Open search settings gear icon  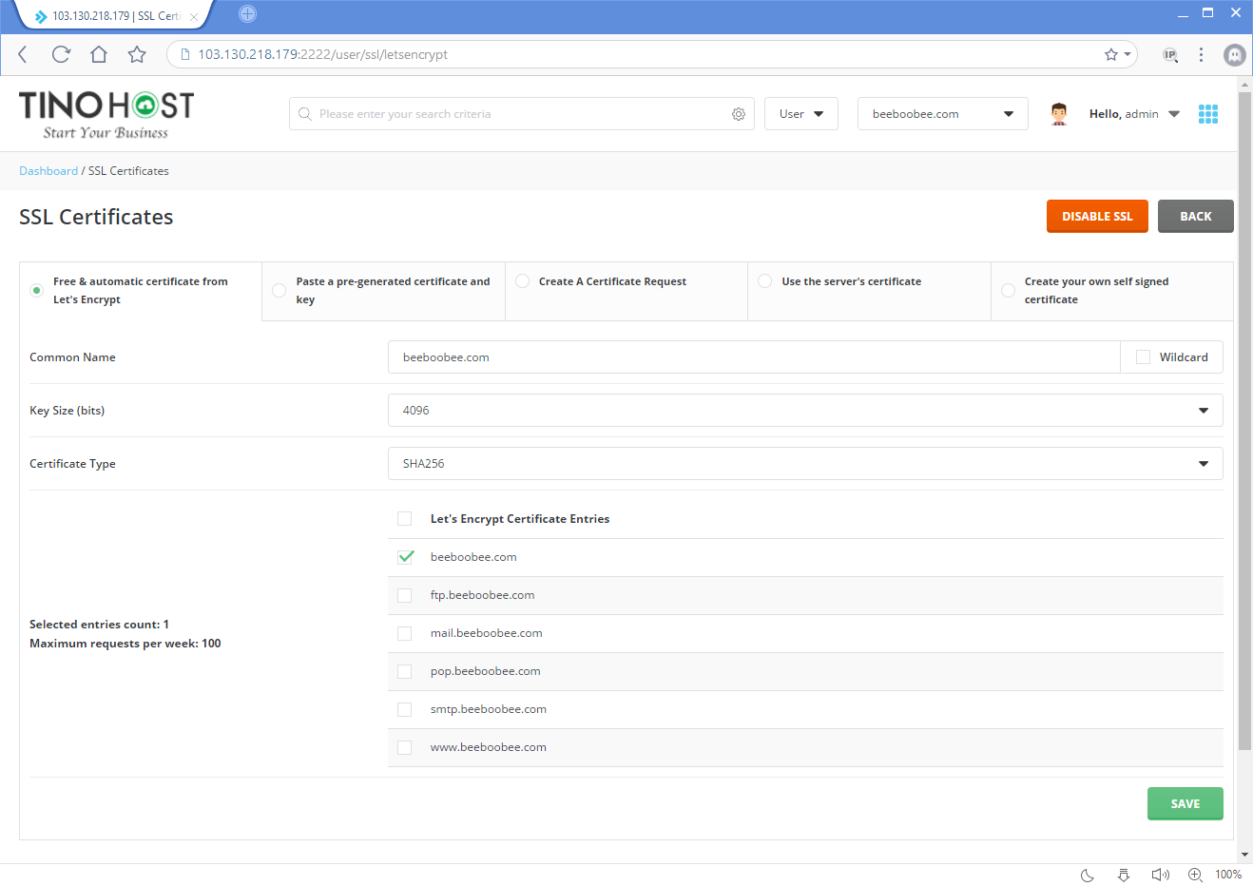738,114
